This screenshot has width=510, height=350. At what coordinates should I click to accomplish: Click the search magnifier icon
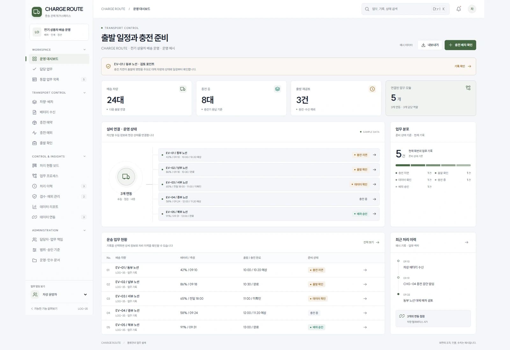tap(367, 9)
